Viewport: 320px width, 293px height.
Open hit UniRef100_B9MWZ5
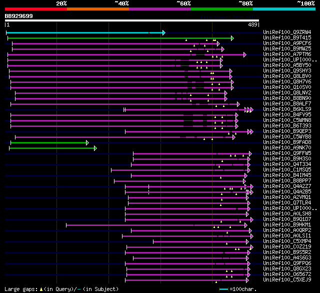287,49
